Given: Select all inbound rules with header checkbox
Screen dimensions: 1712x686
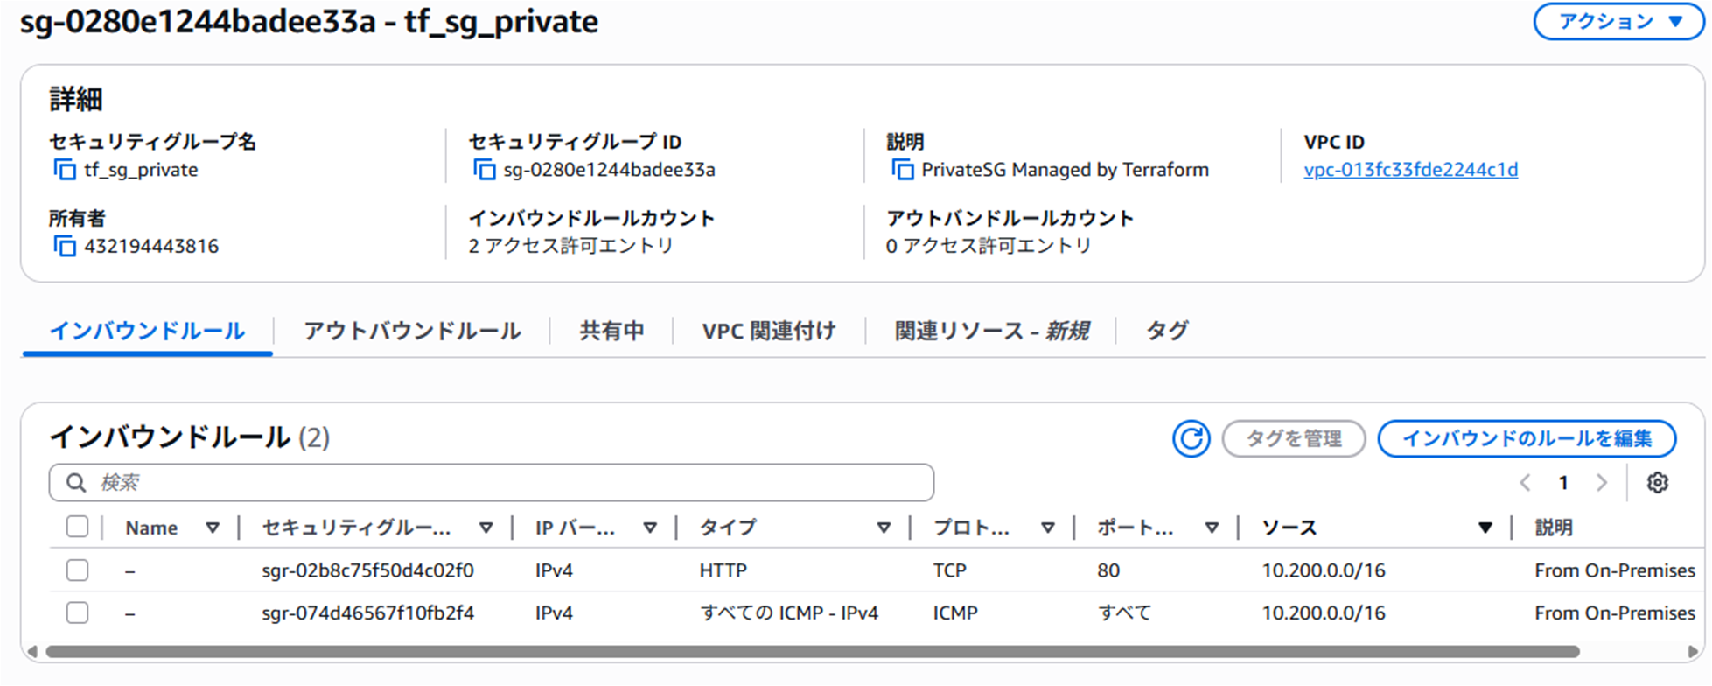Looking at the screenshot, I should (x=78, y=527).
